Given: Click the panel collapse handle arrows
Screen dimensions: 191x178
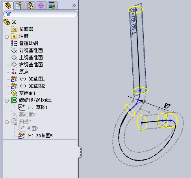Looking at the screenshot, I should 80,152.
